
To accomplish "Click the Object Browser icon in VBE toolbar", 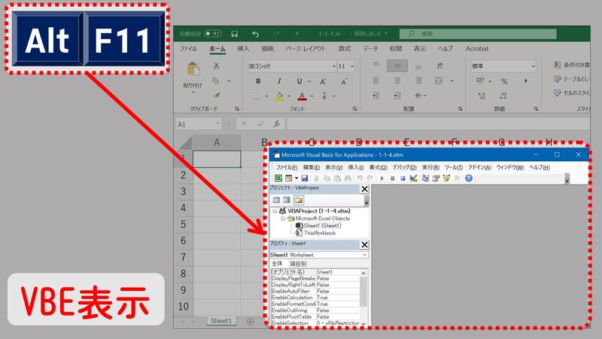I will [446, 178].
